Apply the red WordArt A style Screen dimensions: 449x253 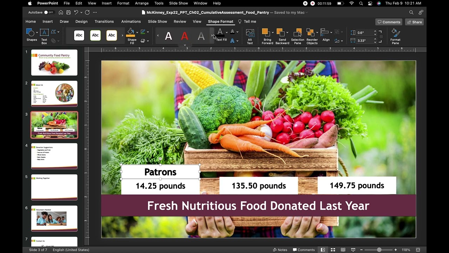point(185,36)
